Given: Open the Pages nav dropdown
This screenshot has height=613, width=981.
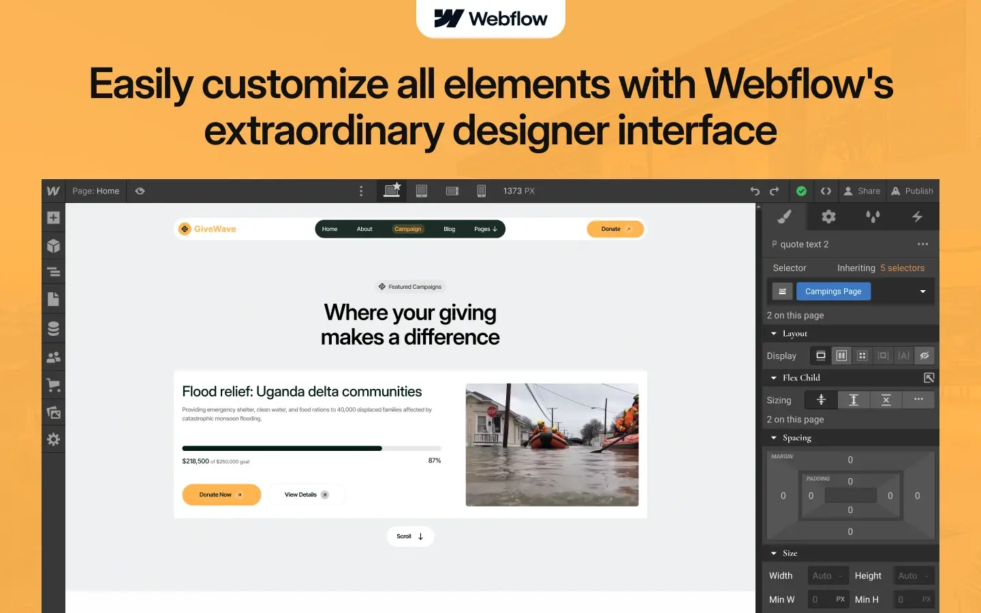Looking at the screenshot, I should (486, 230).
